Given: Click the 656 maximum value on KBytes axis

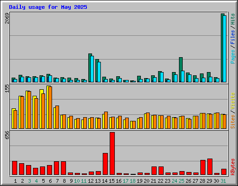Looking at the screenshot, I should coord(7,135).
